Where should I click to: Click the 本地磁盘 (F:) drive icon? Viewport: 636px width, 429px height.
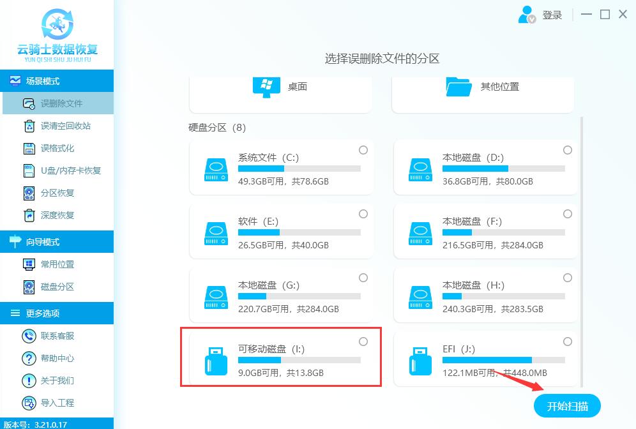421,234
